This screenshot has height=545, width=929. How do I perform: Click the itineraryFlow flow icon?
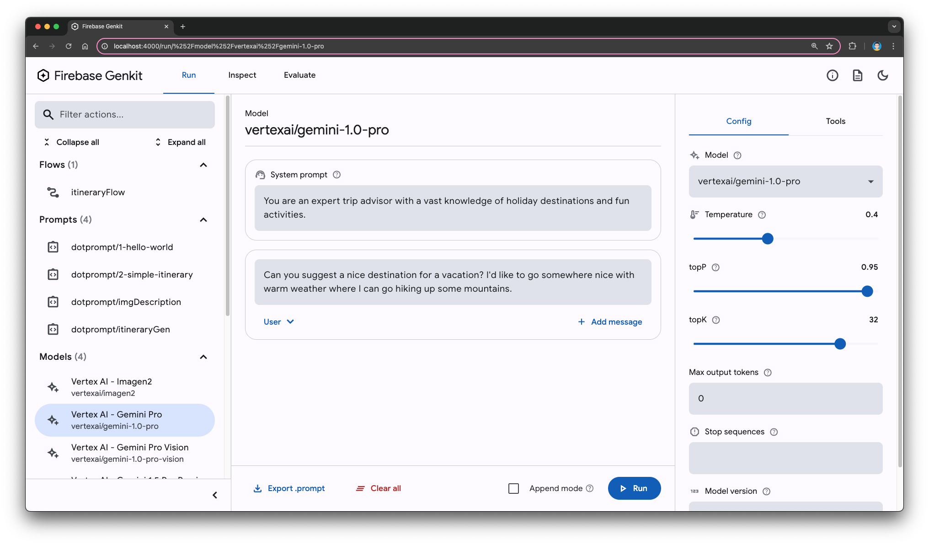pyautogui.click(x=53, y=192)
